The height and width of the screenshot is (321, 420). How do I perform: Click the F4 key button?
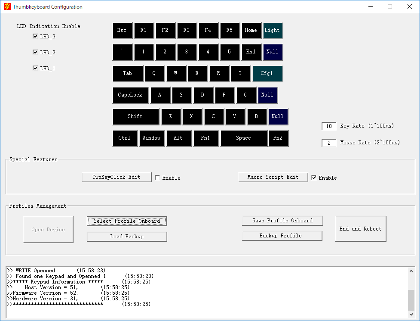pos(208,30)
